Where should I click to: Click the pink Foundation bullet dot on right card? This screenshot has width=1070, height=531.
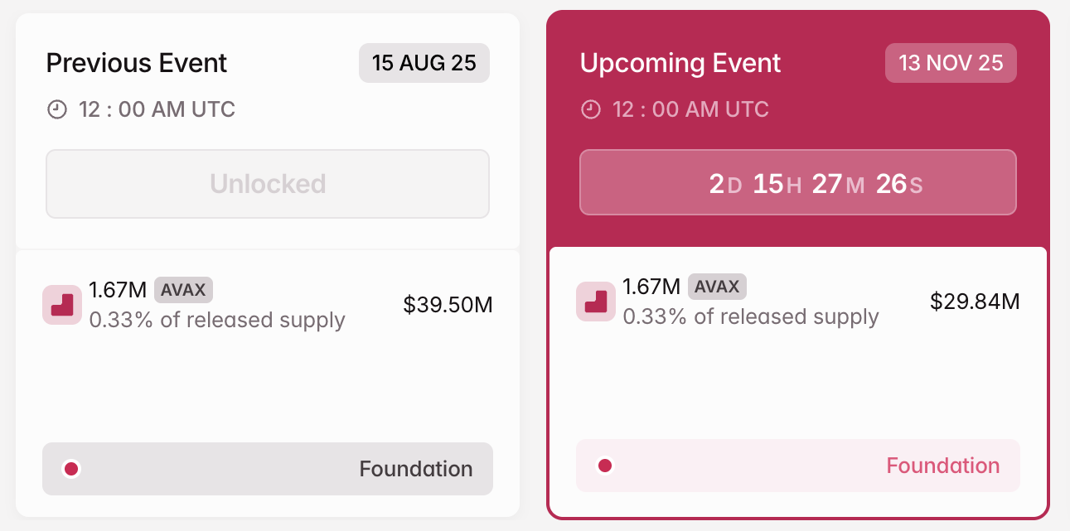click(x=606, y=465)
